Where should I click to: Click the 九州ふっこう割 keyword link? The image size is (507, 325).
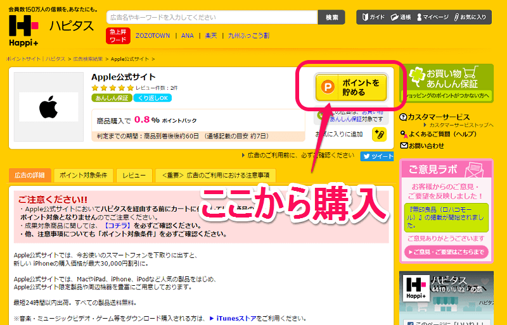(248, 35)
